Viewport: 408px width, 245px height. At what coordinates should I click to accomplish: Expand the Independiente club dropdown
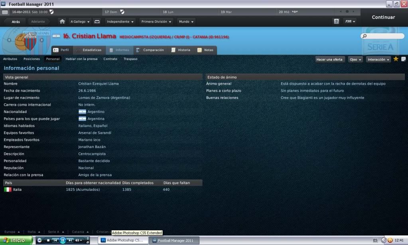click(120, 22)
